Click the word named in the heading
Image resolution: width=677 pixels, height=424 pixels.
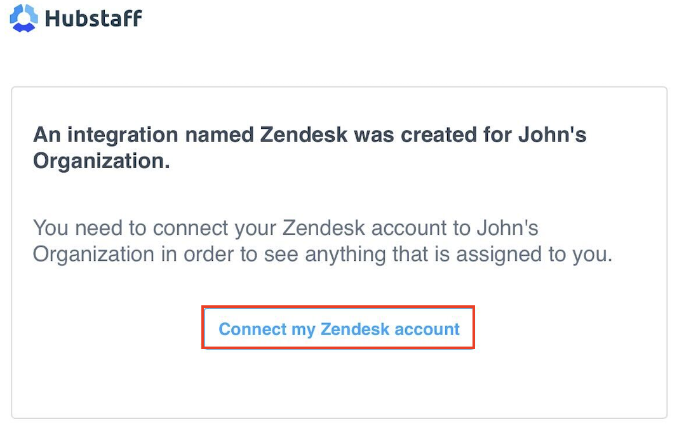click(x=219, y=135)
